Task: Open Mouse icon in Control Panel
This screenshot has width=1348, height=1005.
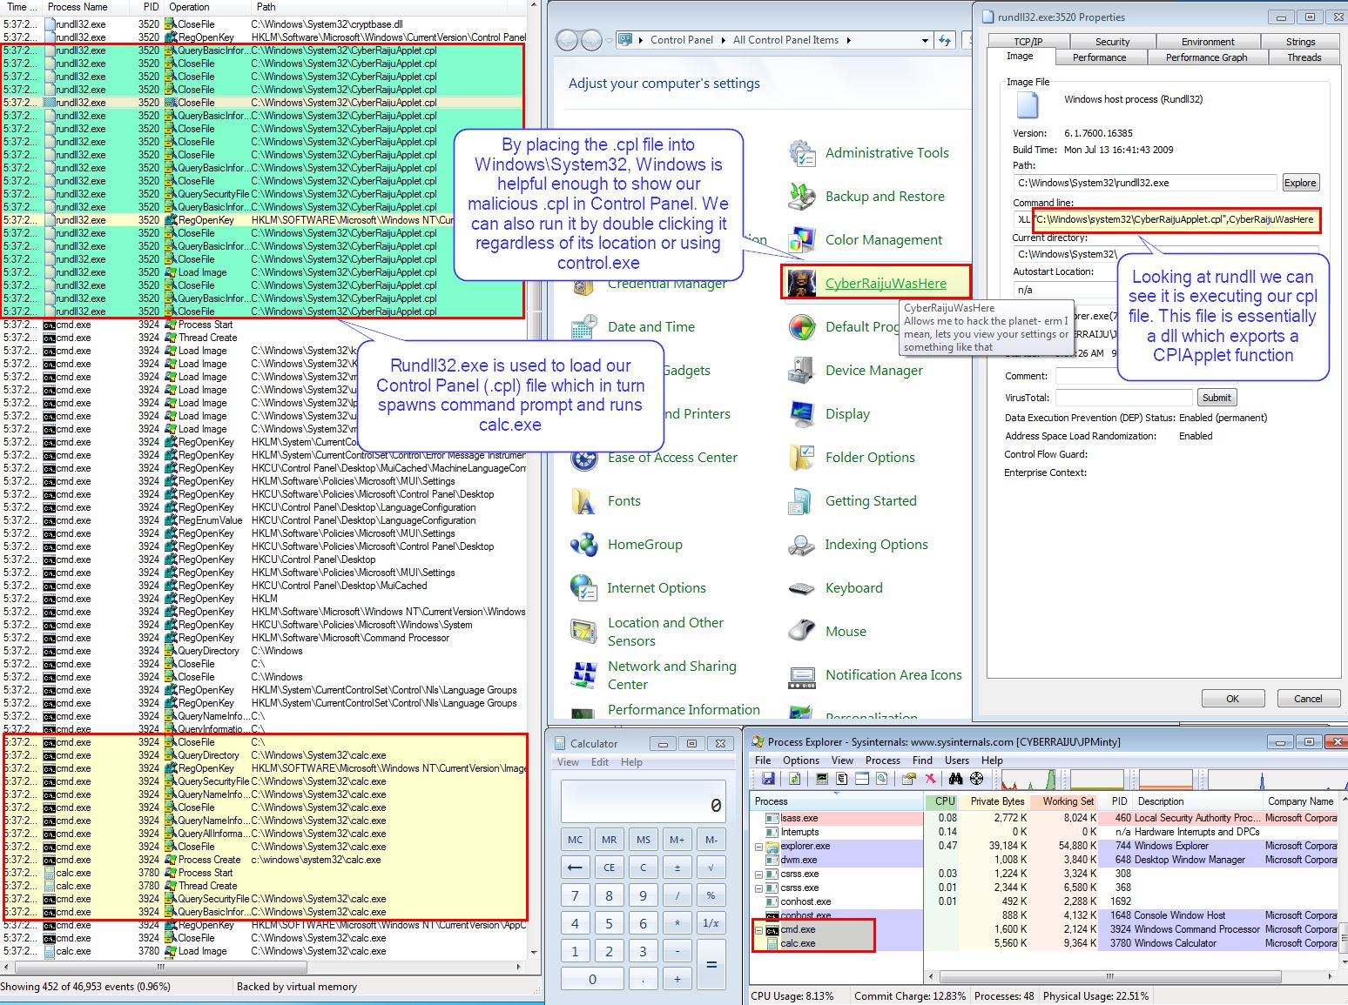Action: 801,632
